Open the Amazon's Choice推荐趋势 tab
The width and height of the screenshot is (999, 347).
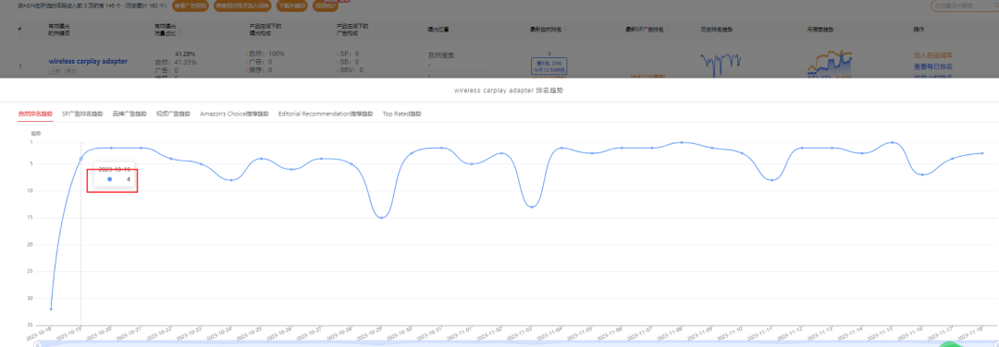tap(234, 114)
